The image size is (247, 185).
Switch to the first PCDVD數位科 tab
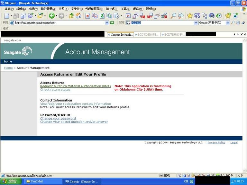tap(147, 35)
